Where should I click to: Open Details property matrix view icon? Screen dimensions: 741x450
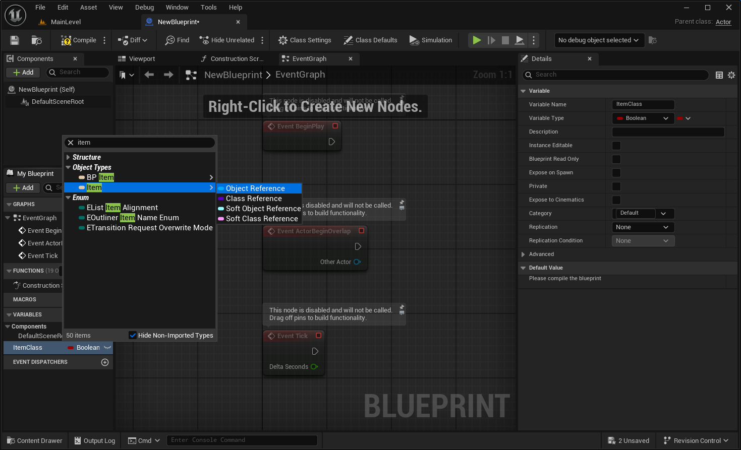click(719, 75)
